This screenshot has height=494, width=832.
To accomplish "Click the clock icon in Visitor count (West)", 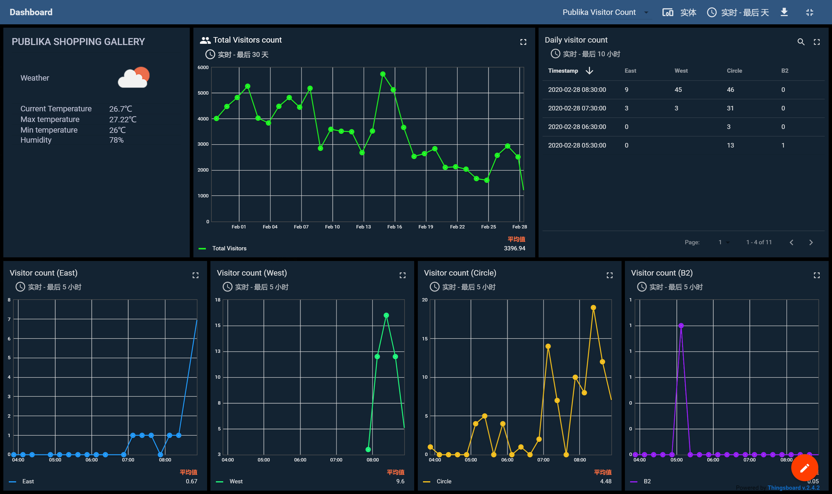I will [x=227, y=287].
